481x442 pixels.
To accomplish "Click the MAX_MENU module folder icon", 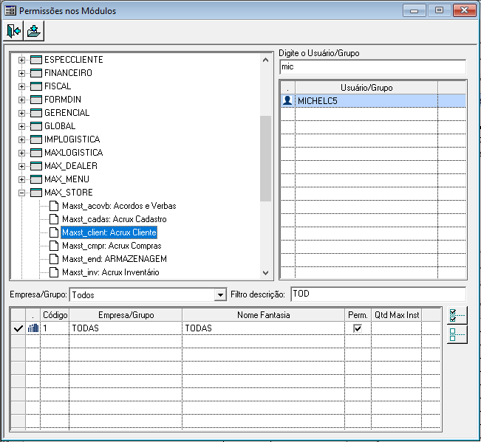I will point(36,179).
